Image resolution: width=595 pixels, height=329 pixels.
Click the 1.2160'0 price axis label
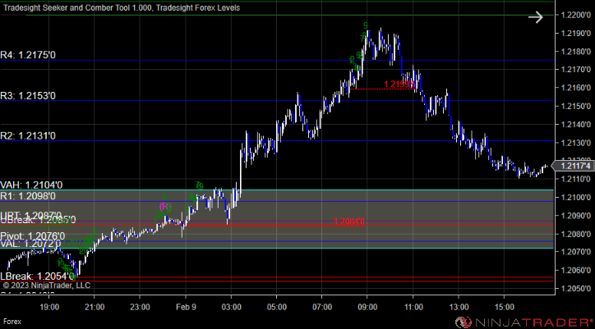coord(575,88)
